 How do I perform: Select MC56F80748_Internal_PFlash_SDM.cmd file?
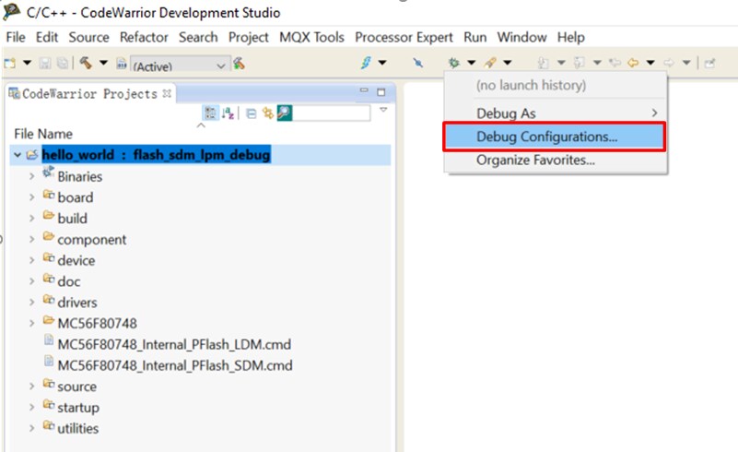point(174,365)
